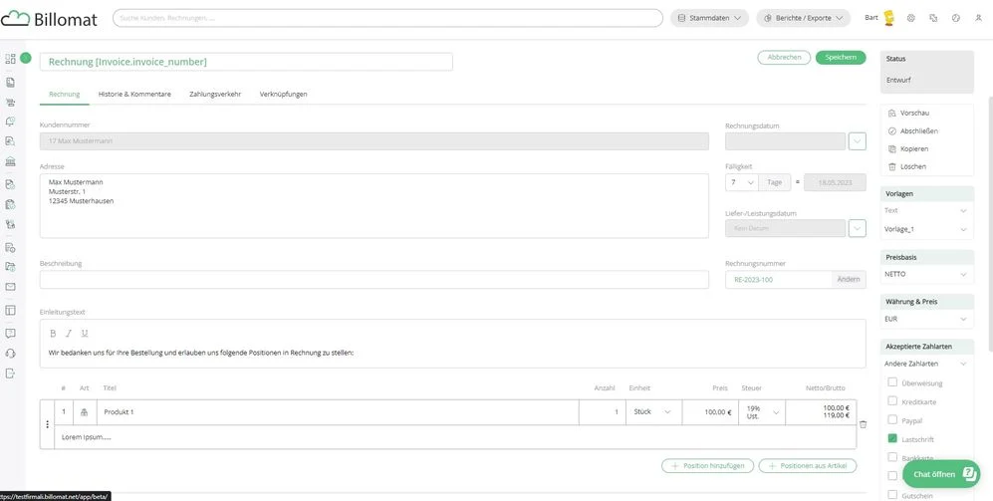Screen dimensions: 993x501
Task: Click the logout door icon in the sidebar
Action: click(x=10, y=374)
